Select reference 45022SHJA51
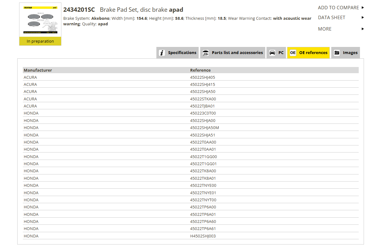The width and height of the screenshot is (380, 247). (203, 135)
